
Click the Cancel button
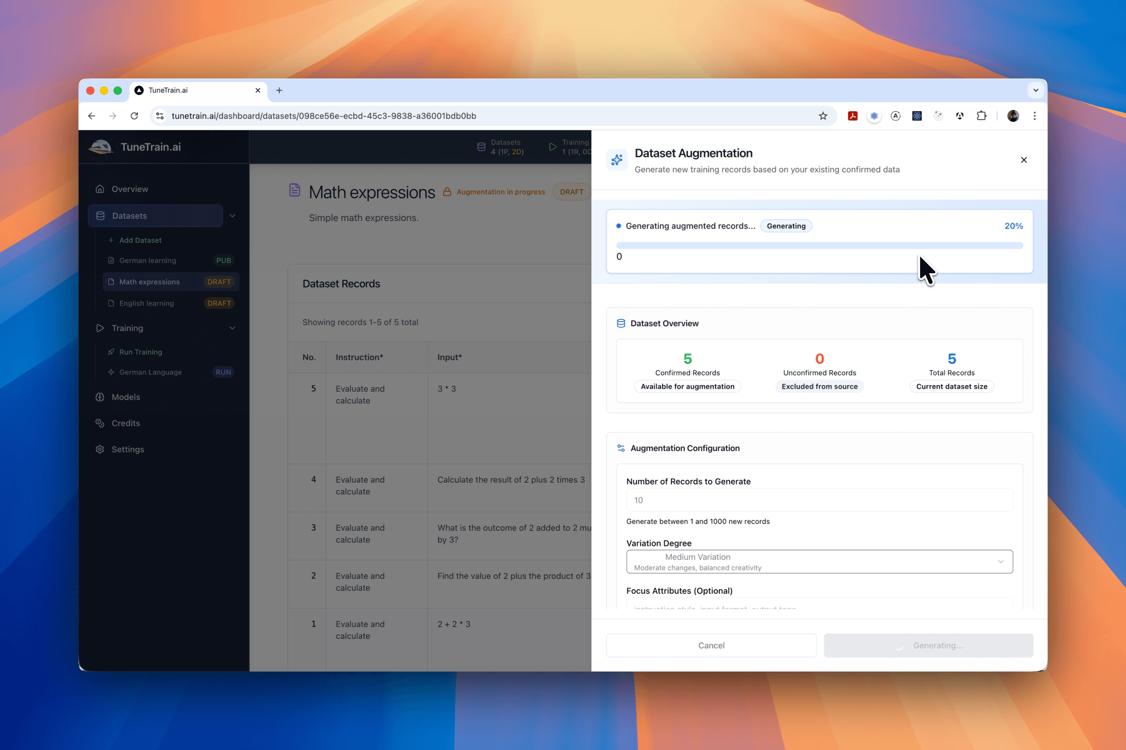click(x=711, y=645)
